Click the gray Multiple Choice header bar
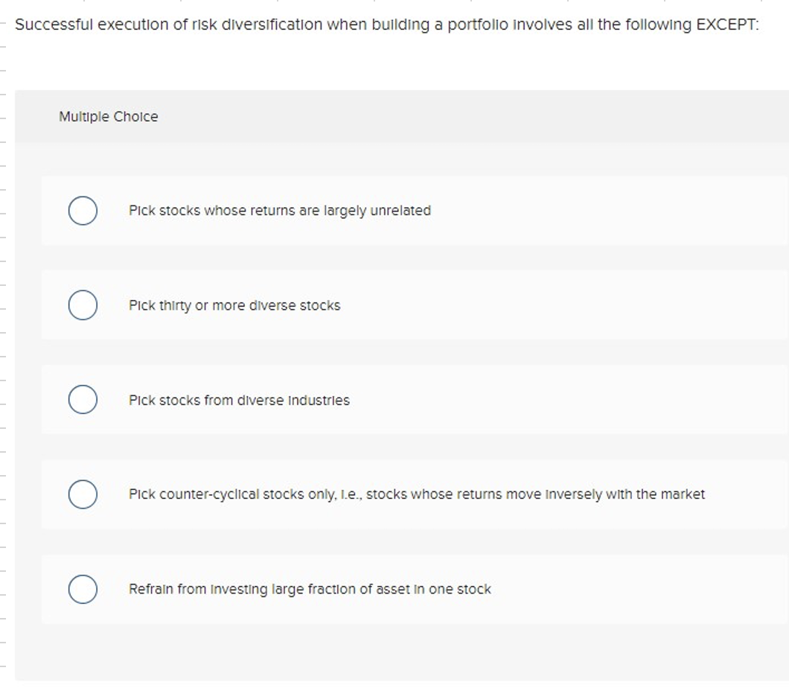The width and height of the screenshot is (789, 688). [x=402, y=116]
